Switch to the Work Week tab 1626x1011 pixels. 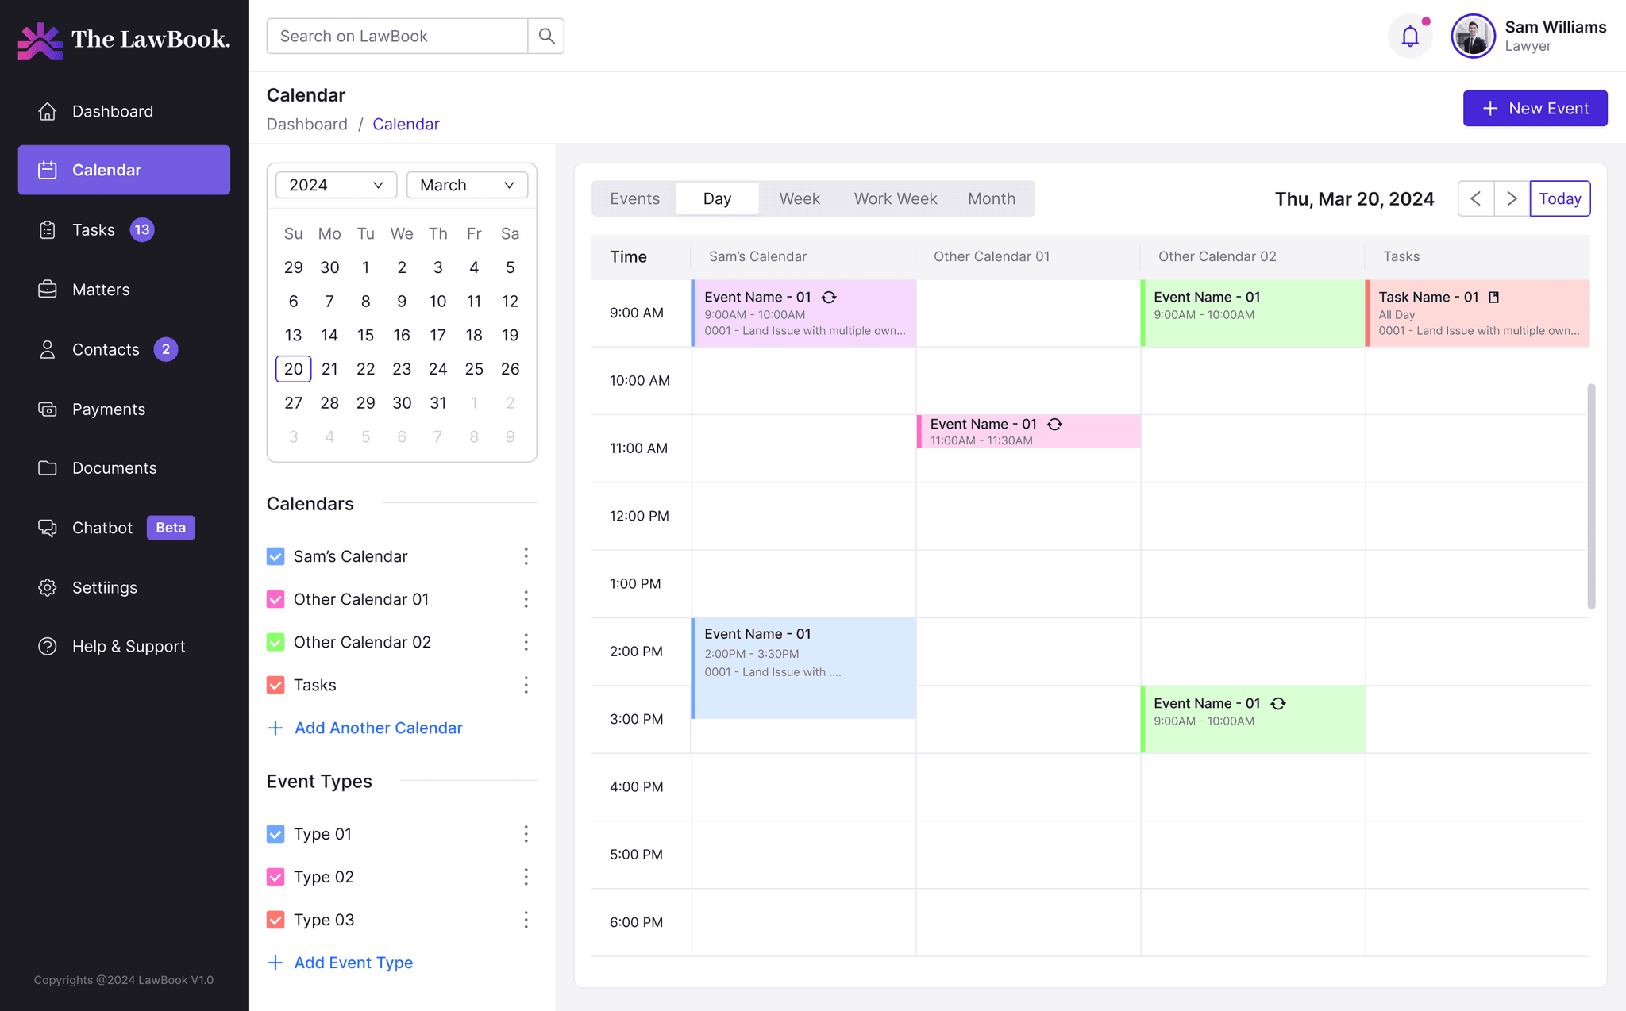click(x=896, y=198)
